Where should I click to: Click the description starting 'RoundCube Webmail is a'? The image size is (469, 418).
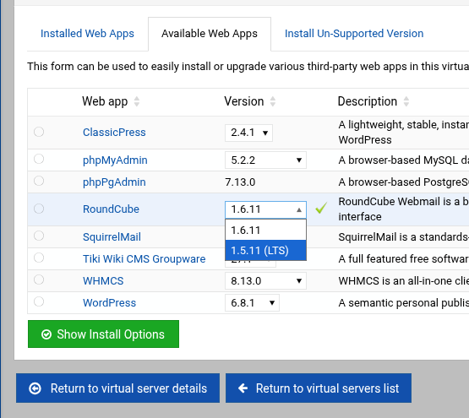click(x=403, y=209)
